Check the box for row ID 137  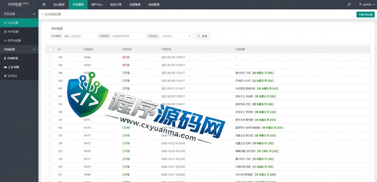click(50, 120)
